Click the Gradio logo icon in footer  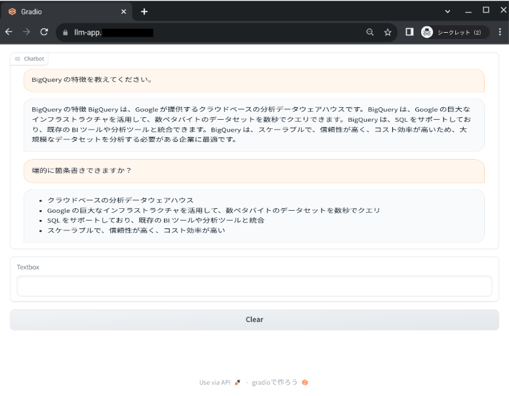click(305, 382)
